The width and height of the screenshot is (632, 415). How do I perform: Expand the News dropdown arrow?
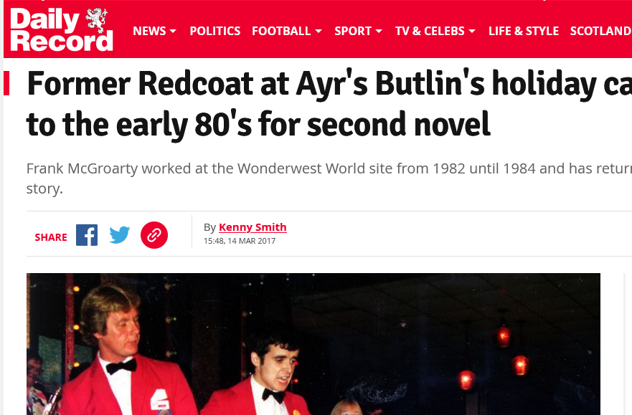click(x=173, y=31)
